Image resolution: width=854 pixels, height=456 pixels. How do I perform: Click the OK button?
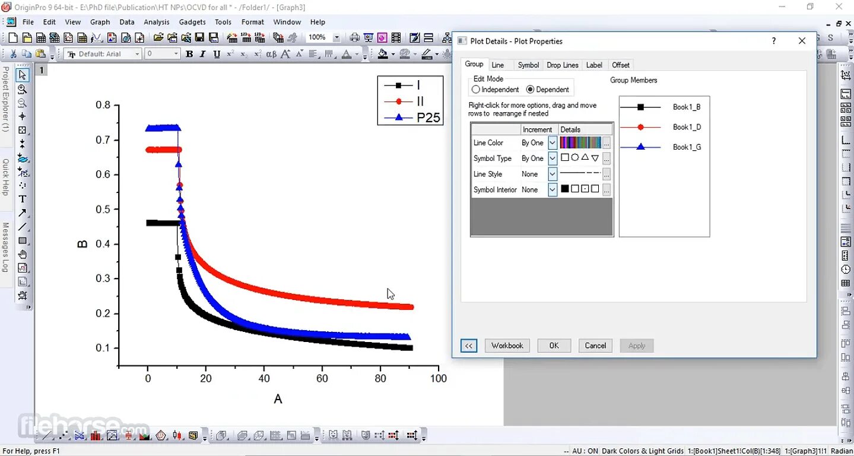point(554,346)
